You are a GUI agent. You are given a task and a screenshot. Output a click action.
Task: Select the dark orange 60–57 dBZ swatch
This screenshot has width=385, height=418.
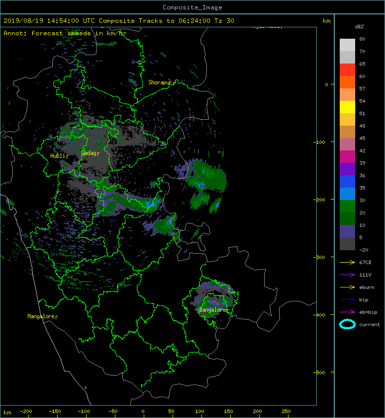pos(347,82)
